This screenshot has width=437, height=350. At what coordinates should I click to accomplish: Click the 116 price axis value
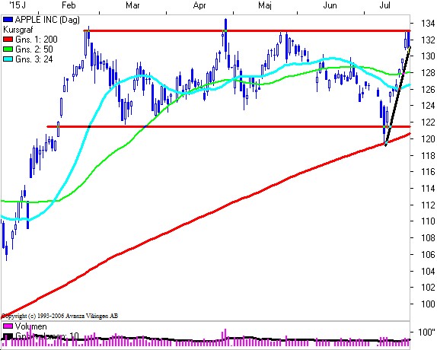pyautogui.click(x=428, y=172)
